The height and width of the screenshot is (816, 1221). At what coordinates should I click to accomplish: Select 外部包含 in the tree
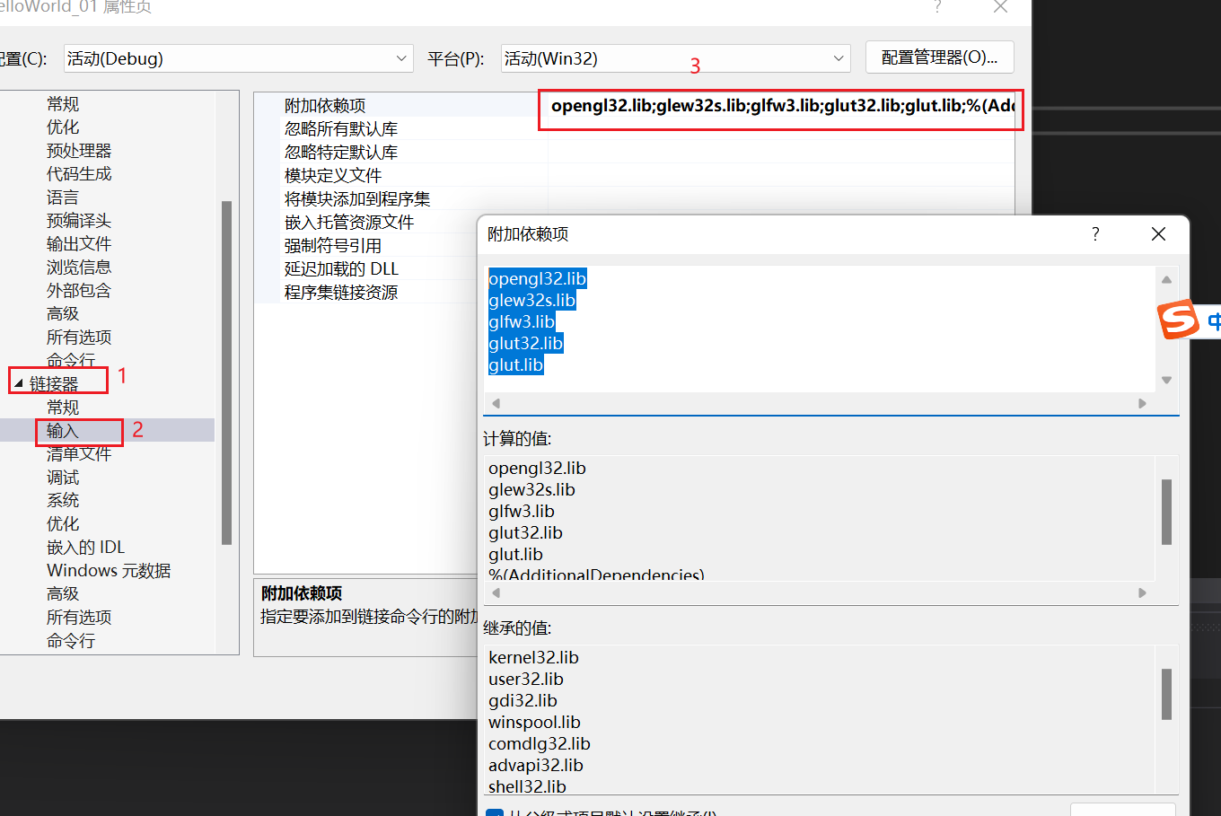(79, 290)
